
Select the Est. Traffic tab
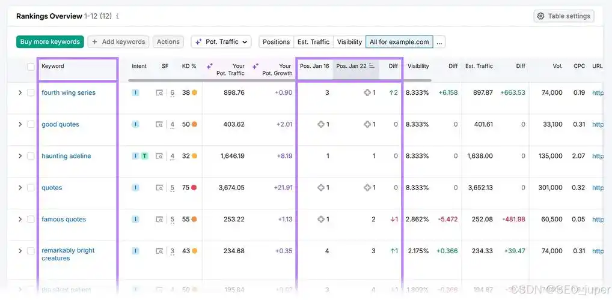pyautogui.click(x=313, y=42)
